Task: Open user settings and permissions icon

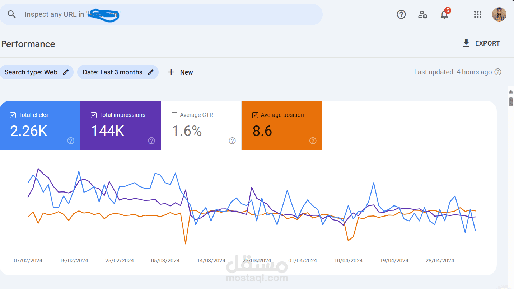Action: tap(422, 14)
